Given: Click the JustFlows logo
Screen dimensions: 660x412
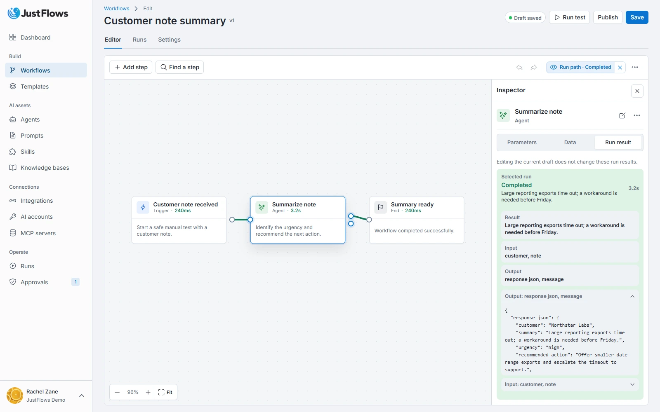Looking at the screenshot, I should pyautogui.click(x=38, y=13).
